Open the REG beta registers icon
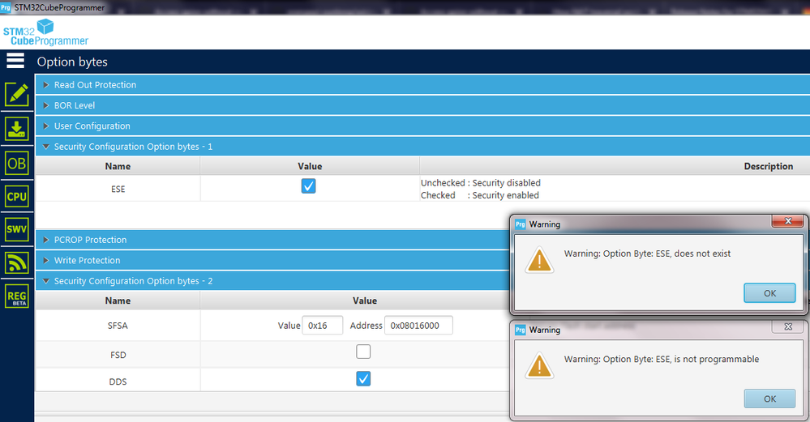 [17, 296]
